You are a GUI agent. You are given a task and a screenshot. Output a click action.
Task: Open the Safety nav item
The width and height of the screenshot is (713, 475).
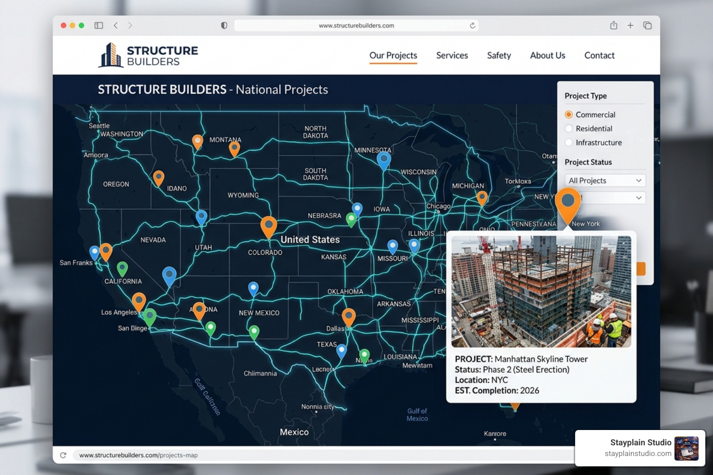[499, 55]
